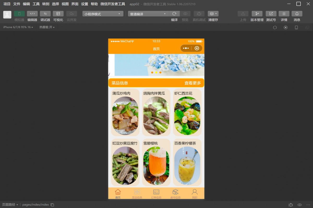Open the 消息 notification bell icon
The width and height of the screenshot is (313, 208).
[x=297, y=14]
